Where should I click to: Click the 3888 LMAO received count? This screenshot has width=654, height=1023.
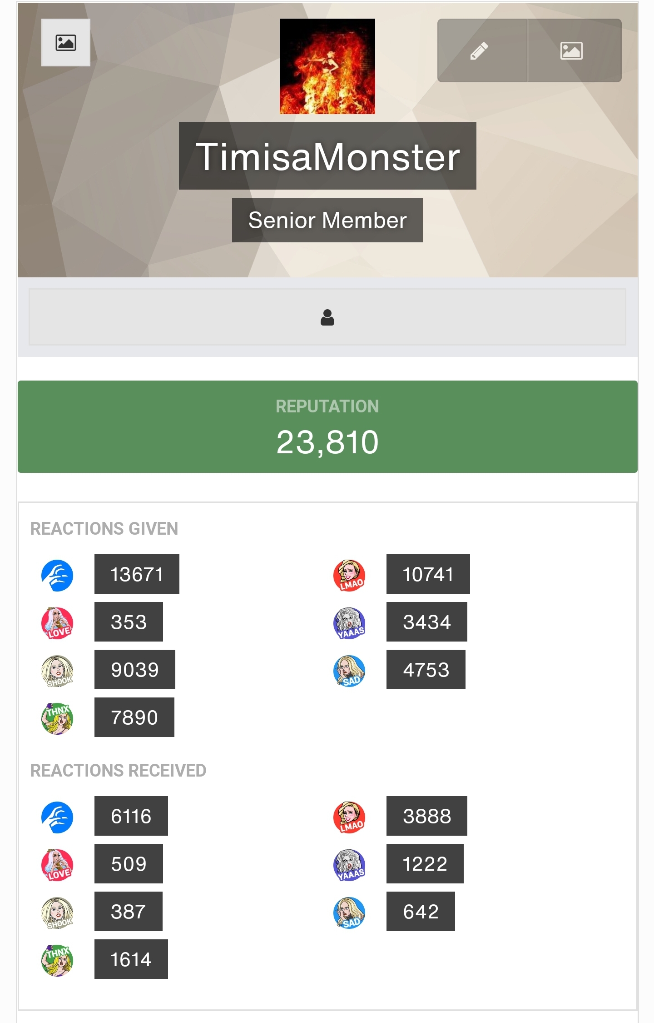(427, 816)
